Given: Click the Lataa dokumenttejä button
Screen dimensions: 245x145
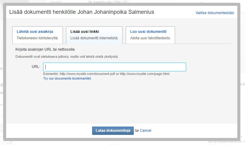Looking at the screenshot, I should click(113, 131).
